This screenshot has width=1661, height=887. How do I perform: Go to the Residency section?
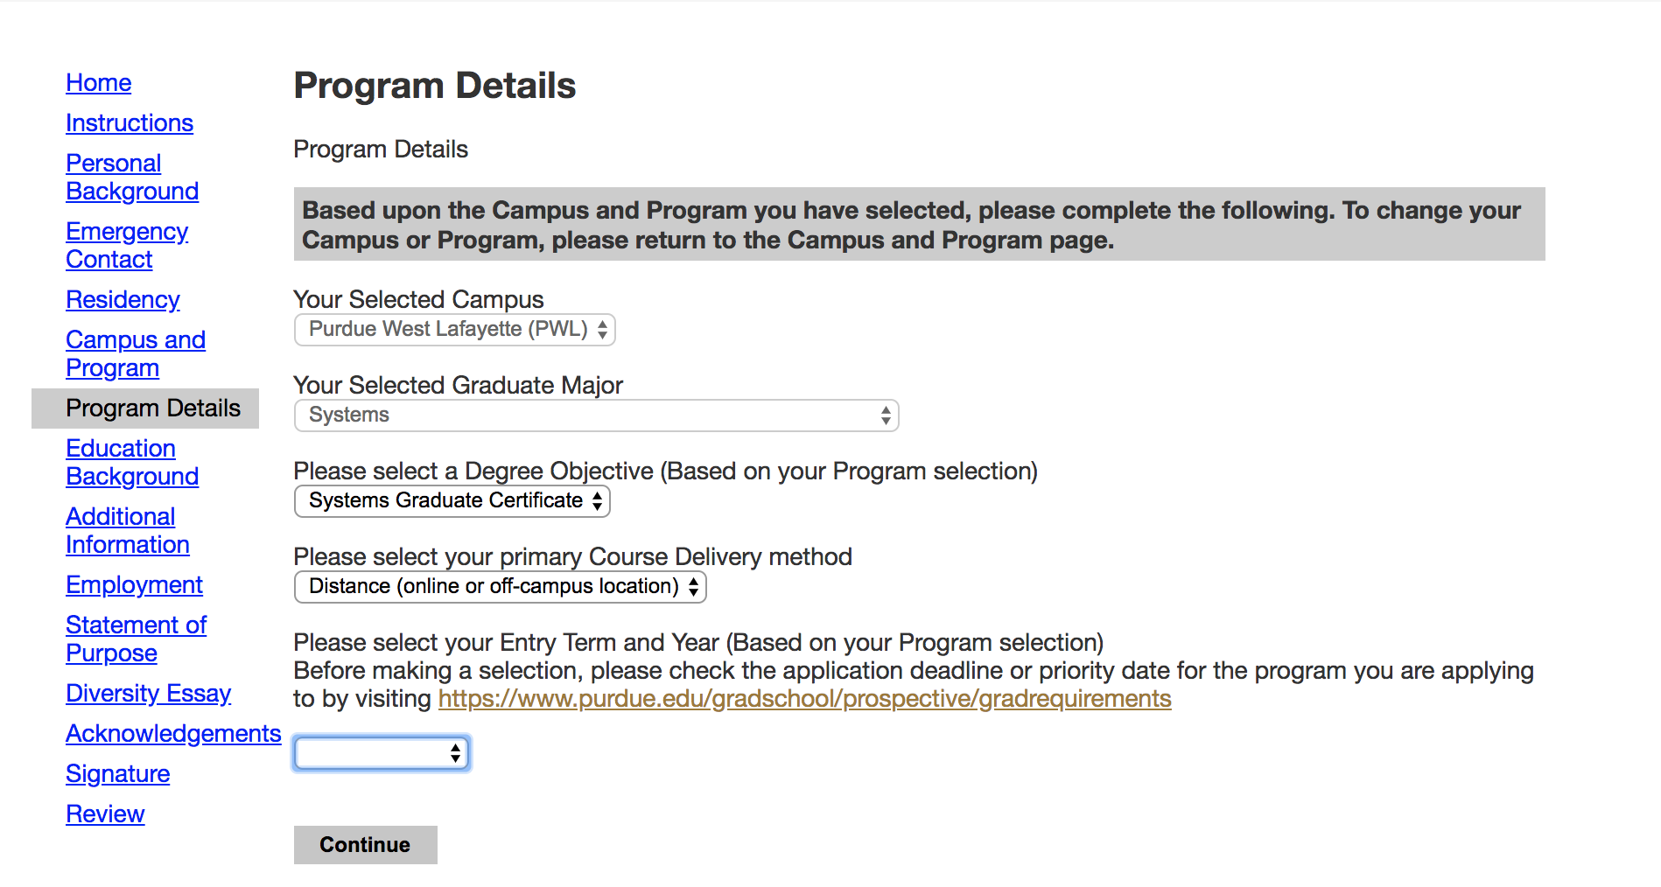[123, 300]
